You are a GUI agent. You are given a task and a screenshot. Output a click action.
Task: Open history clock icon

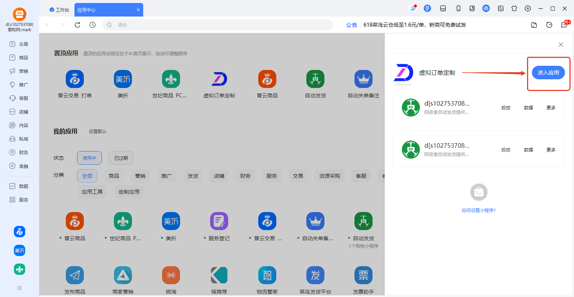[92, 25]
